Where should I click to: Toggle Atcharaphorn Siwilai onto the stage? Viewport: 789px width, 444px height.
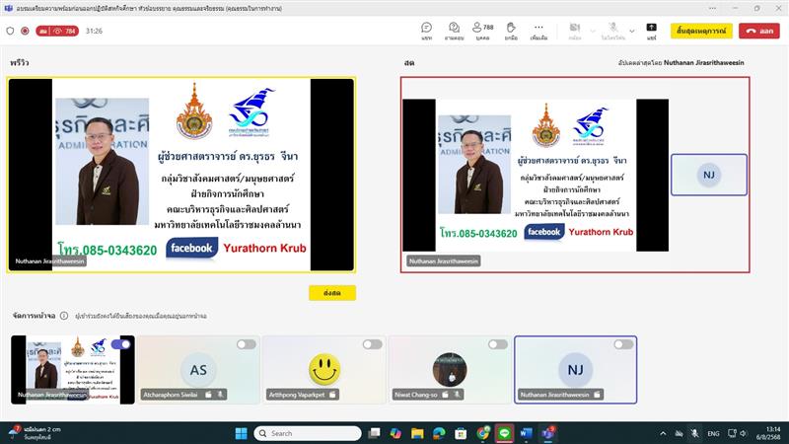[246, 344]
